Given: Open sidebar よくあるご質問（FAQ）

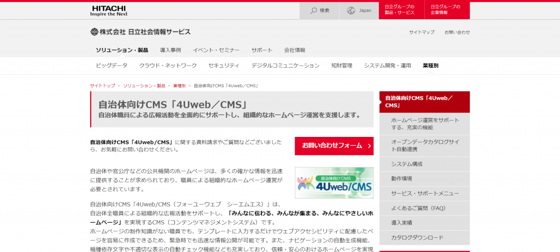Looking at the screenshot, I should coord(424,208).
